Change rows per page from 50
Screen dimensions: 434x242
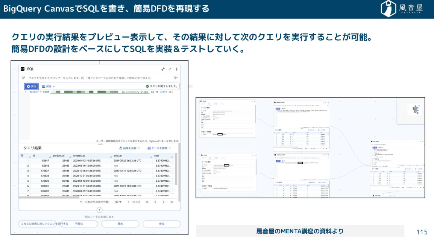point(118,202)
